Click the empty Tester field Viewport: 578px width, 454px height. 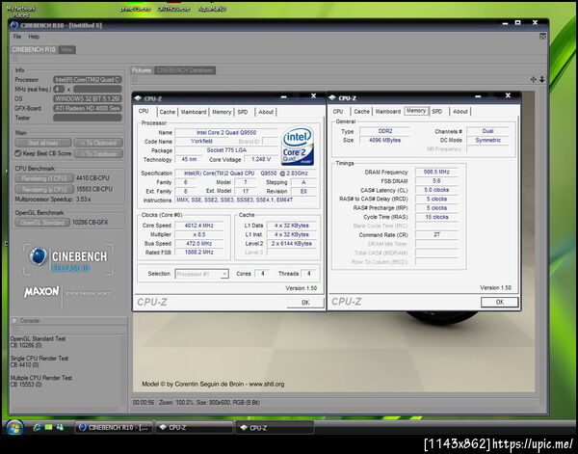click(88, 118)
